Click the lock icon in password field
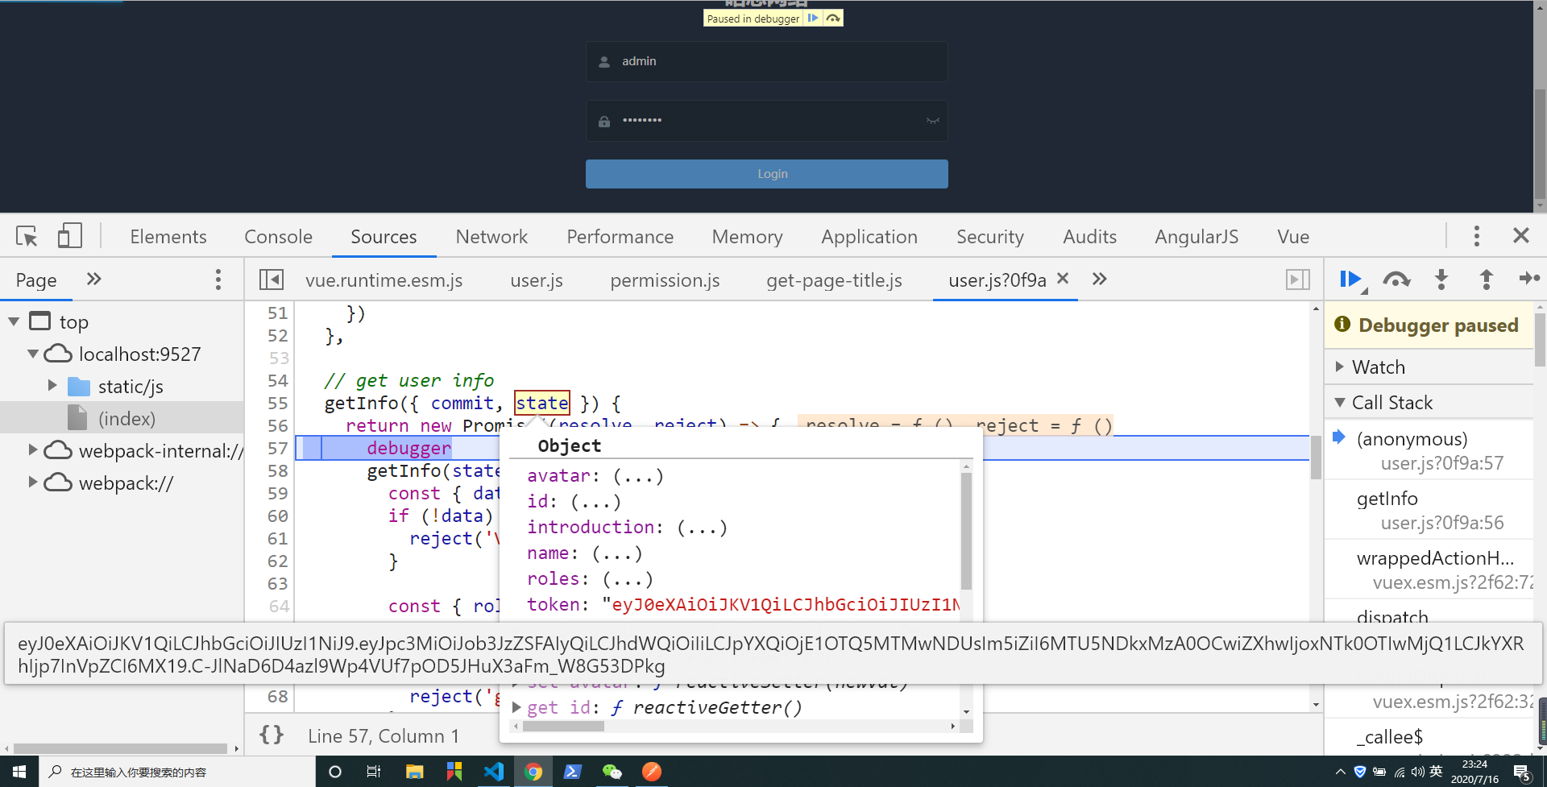 (x=604, y=122)
